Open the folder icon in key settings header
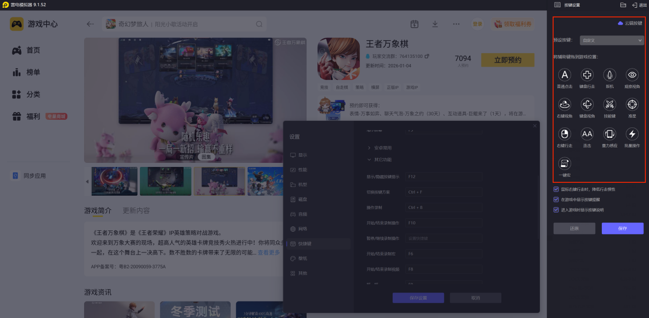Viewport: 649px width, 318px height. [623, 5]
